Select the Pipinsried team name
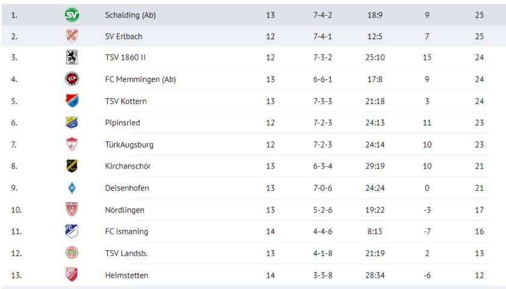 (x=123, y=123)
